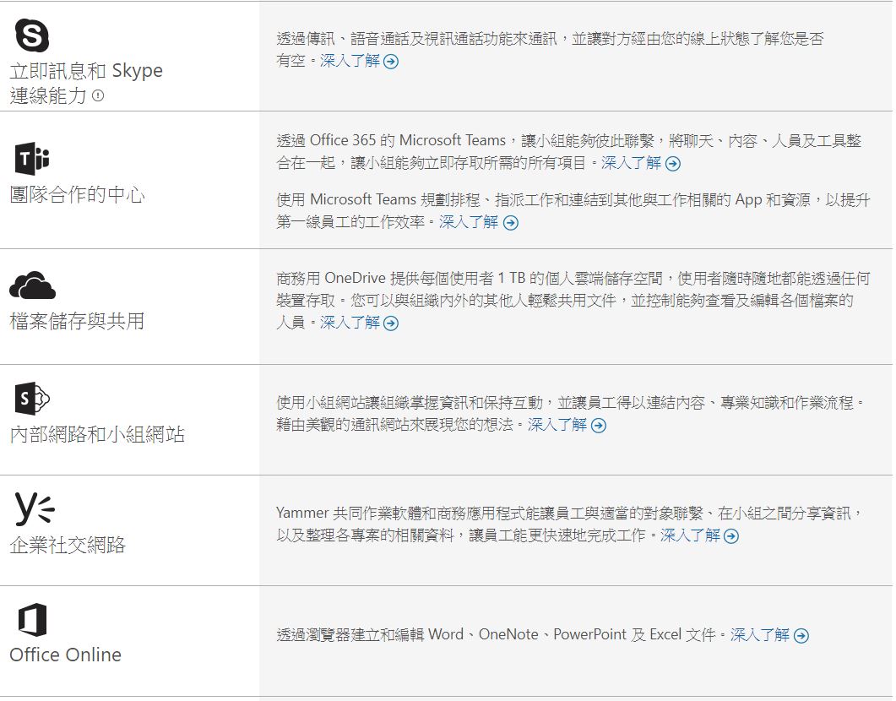Image resolution: width=896 pixels, height=701 pixels.
Task: Open 深入了解 link in OneDrive description
Action: [359, 323]
